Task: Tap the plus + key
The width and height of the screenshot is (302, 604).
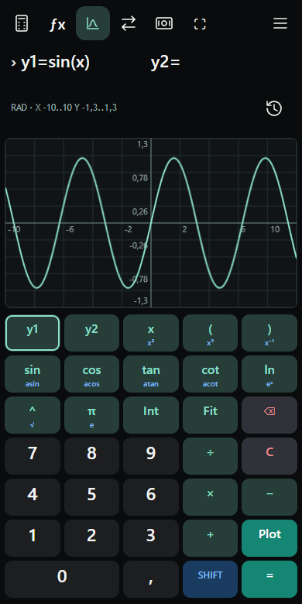Action: (x=211, y=538)
